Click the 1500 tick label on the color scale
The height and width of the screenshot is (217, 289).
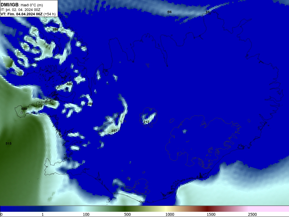point(211,214)
